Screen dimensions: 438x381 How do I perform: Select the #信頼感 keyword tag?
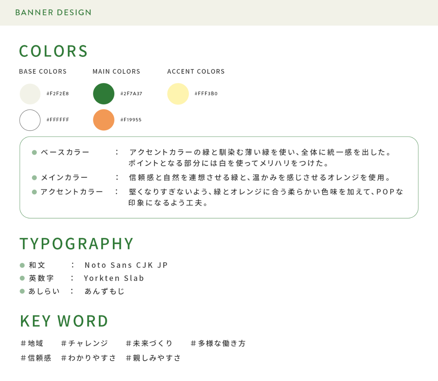pos(36,358)
